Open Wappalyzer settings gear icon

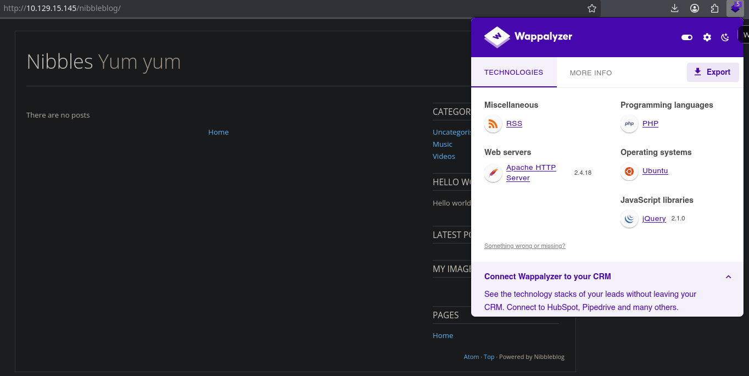point(707,37)
